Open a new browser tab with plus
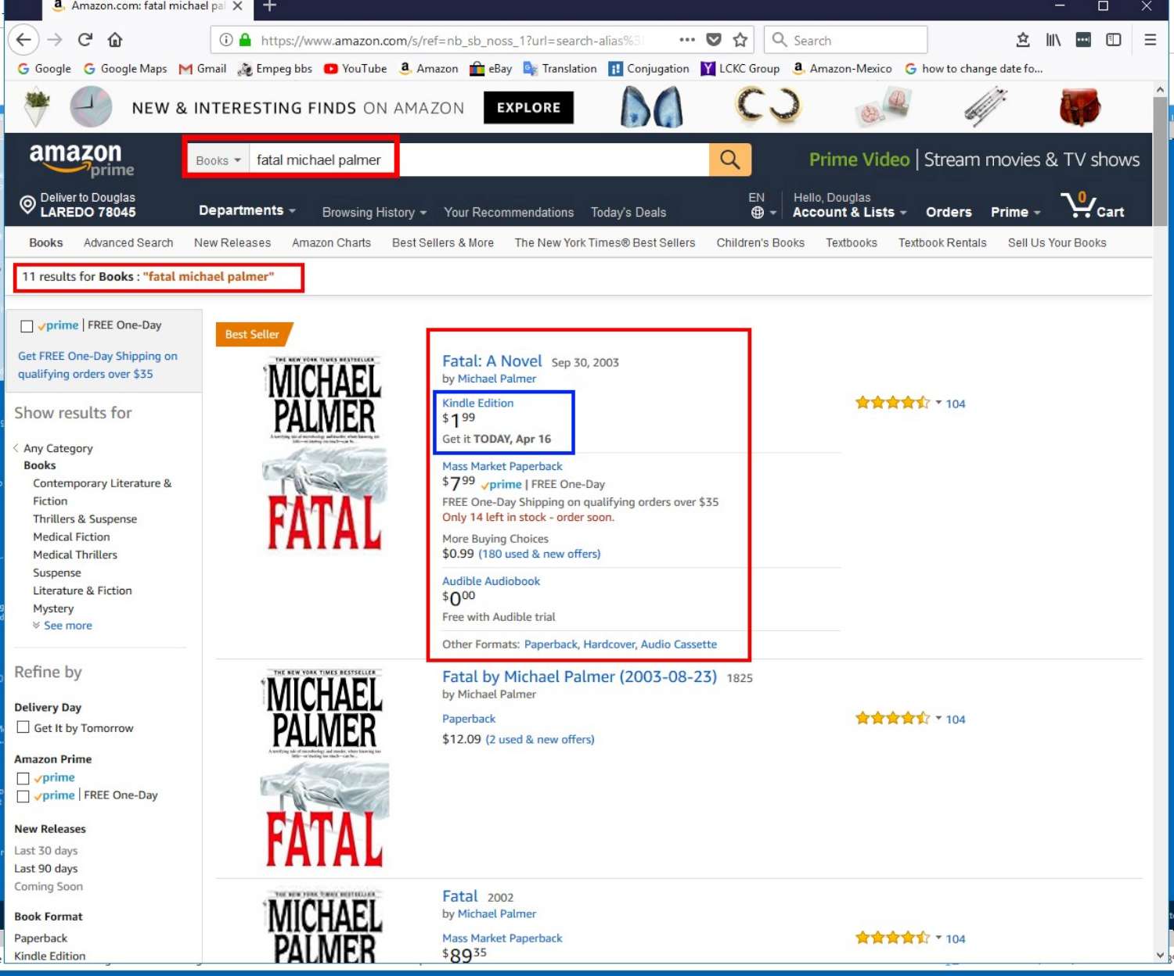The height and width of the screenshot is (976, 1174). [x=269, y=6]
